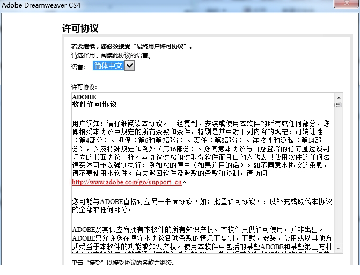
Task: Select the 简体中文 language field
Action: [108, 66]
